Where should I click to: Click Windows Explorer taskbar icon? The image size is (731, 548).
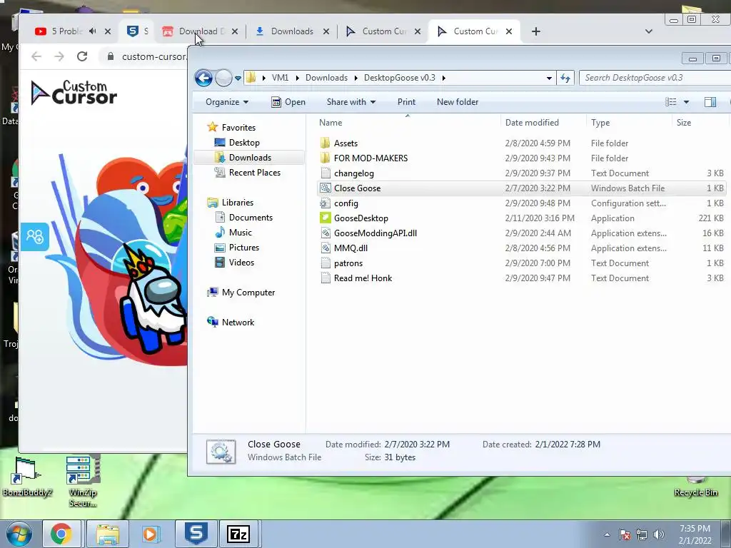coord(108,534)
